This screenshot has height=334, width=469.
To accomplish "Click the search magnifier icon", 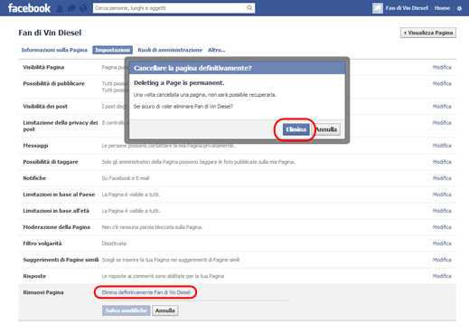I will click(249, 8).
